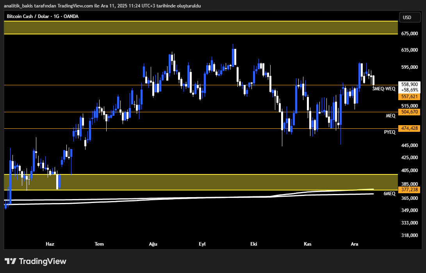
Task: Open the USD currency selector
Action: coord(409,18)
